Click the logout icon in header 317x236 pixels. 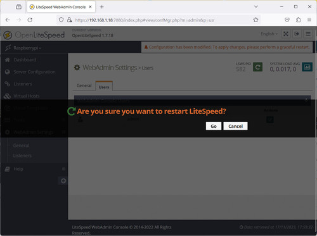pyautogui.click(x=297, y=34)
